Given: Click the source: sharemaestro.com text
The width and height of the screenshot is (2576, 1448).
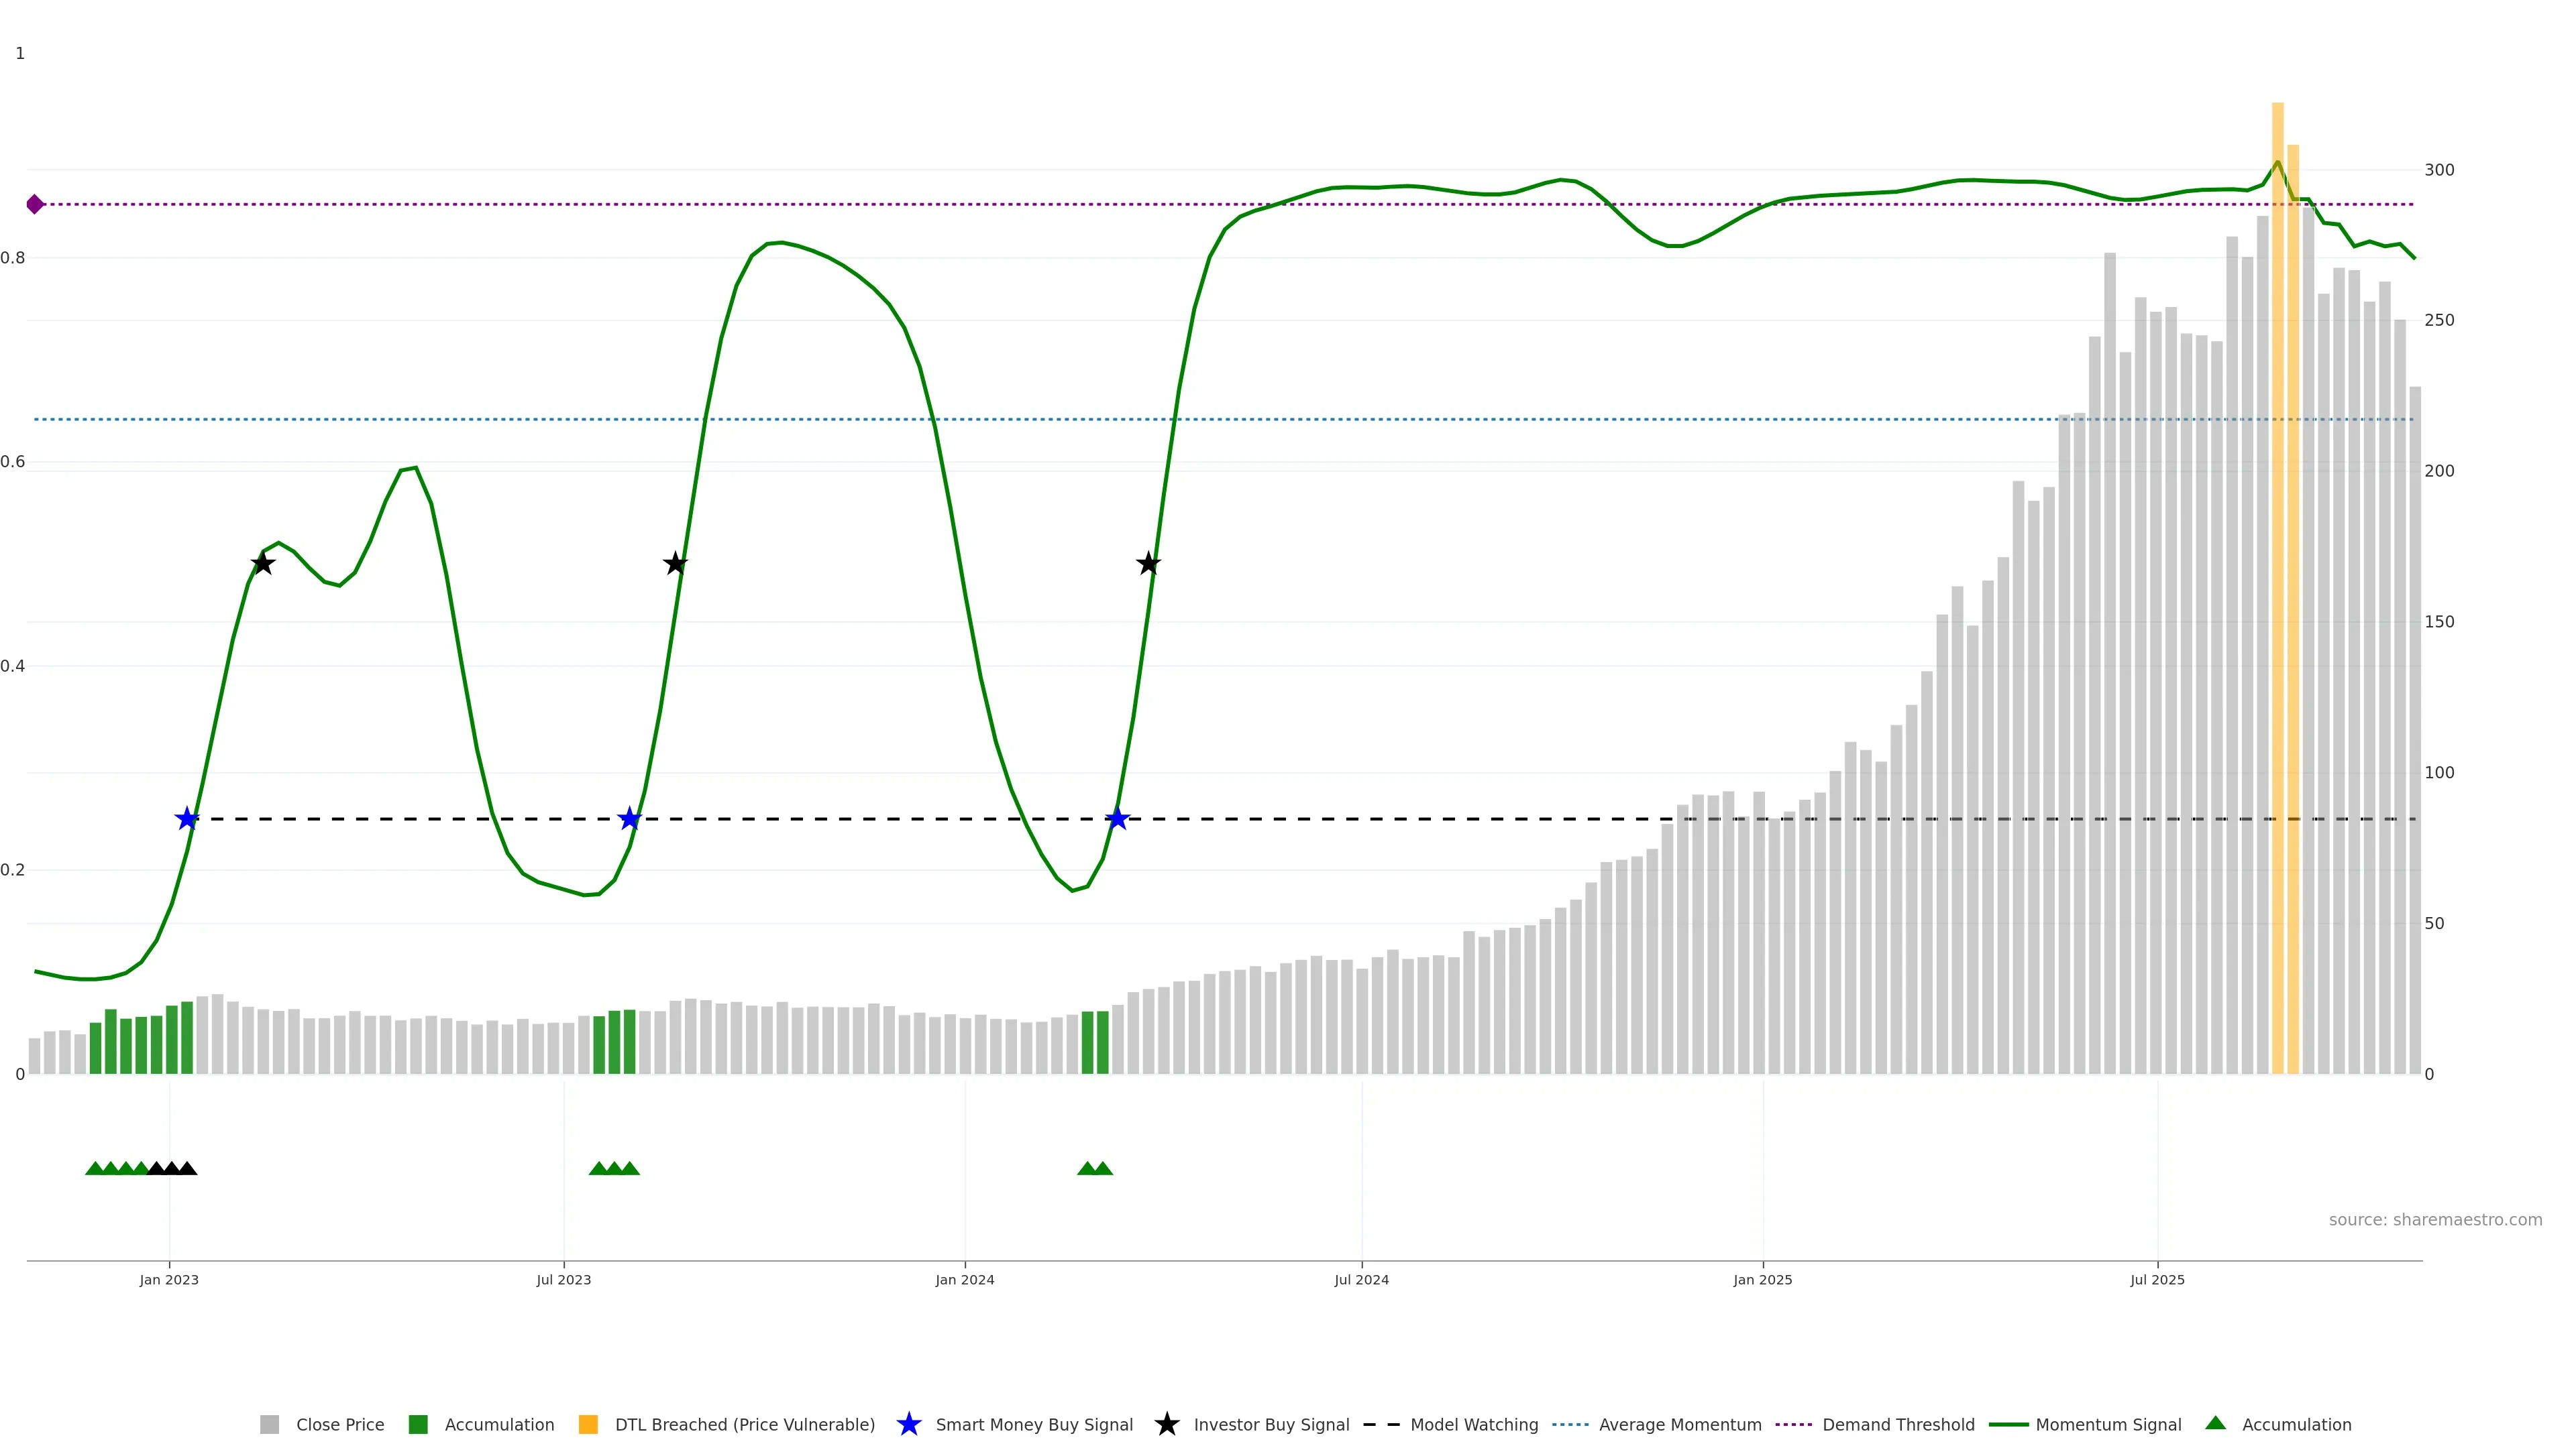Looking at the screenshot, I should click(2435, 1219).
